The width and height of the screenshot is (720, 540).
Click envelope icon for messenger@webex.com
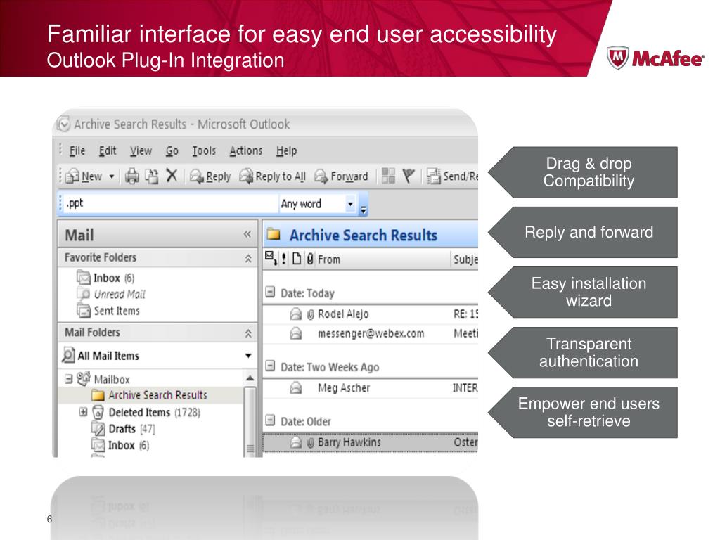296,334
